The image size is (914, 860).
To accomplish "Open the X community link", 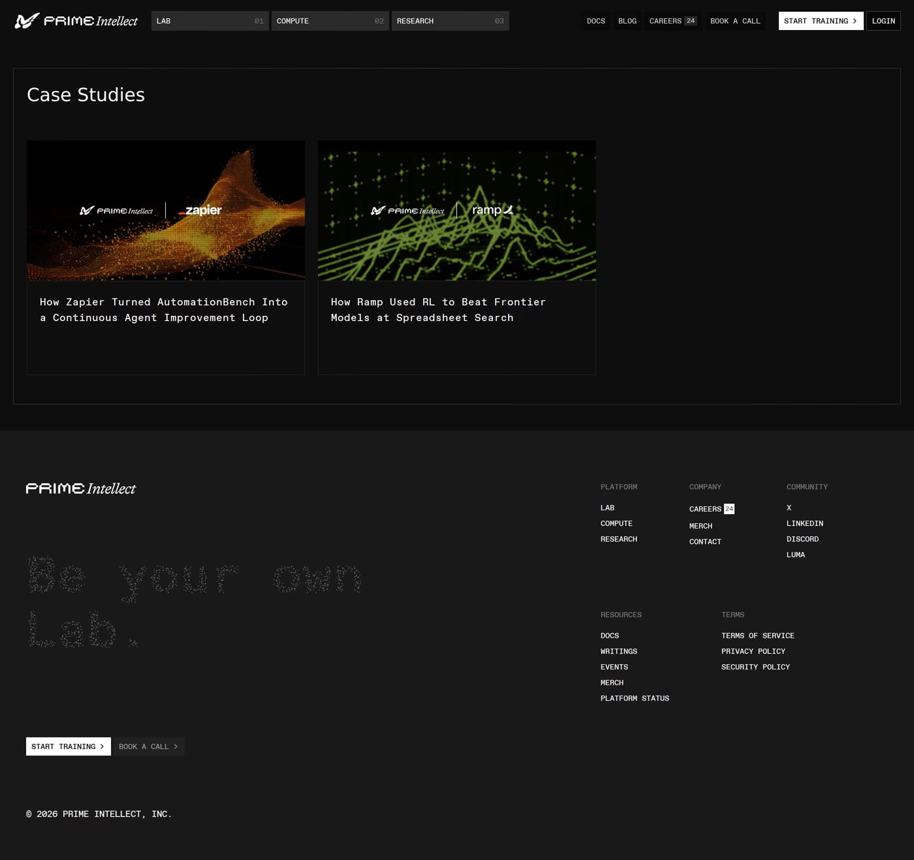I will [x=789, y=508].
